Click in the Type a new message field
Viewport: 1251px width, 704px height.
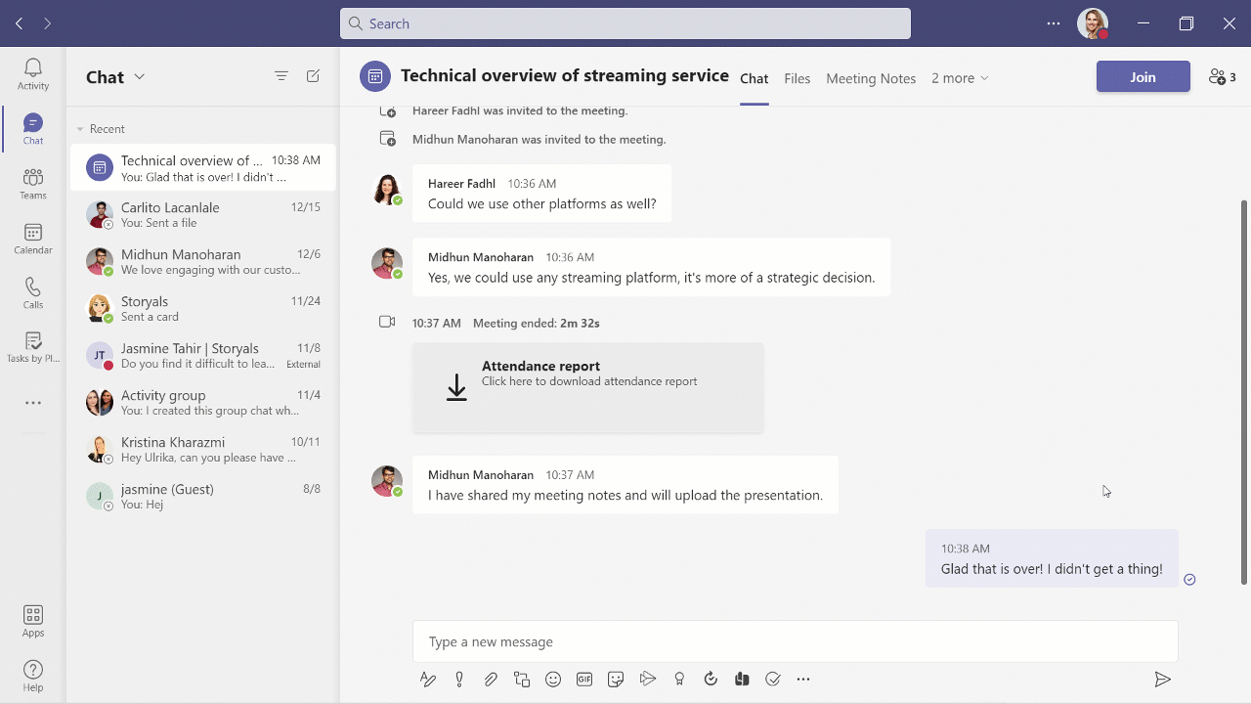tap(794, 641)
